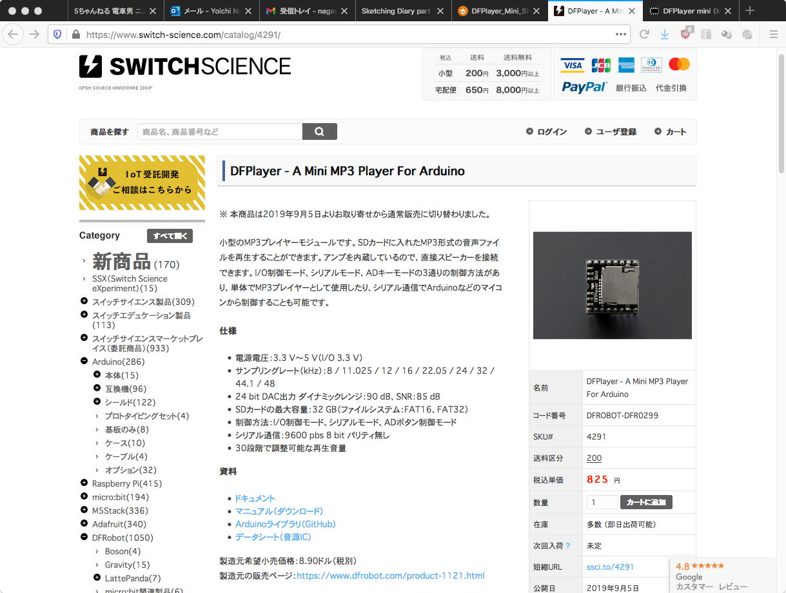
Task: Open a new browser tab with plus
Action: [x=750, y=11]
